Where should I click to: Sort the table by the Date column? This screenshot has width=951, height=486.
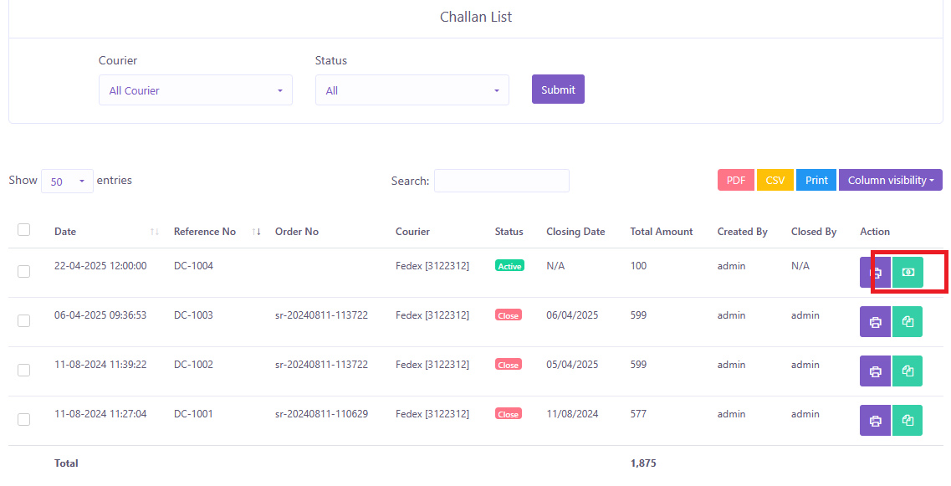point(65,232)
